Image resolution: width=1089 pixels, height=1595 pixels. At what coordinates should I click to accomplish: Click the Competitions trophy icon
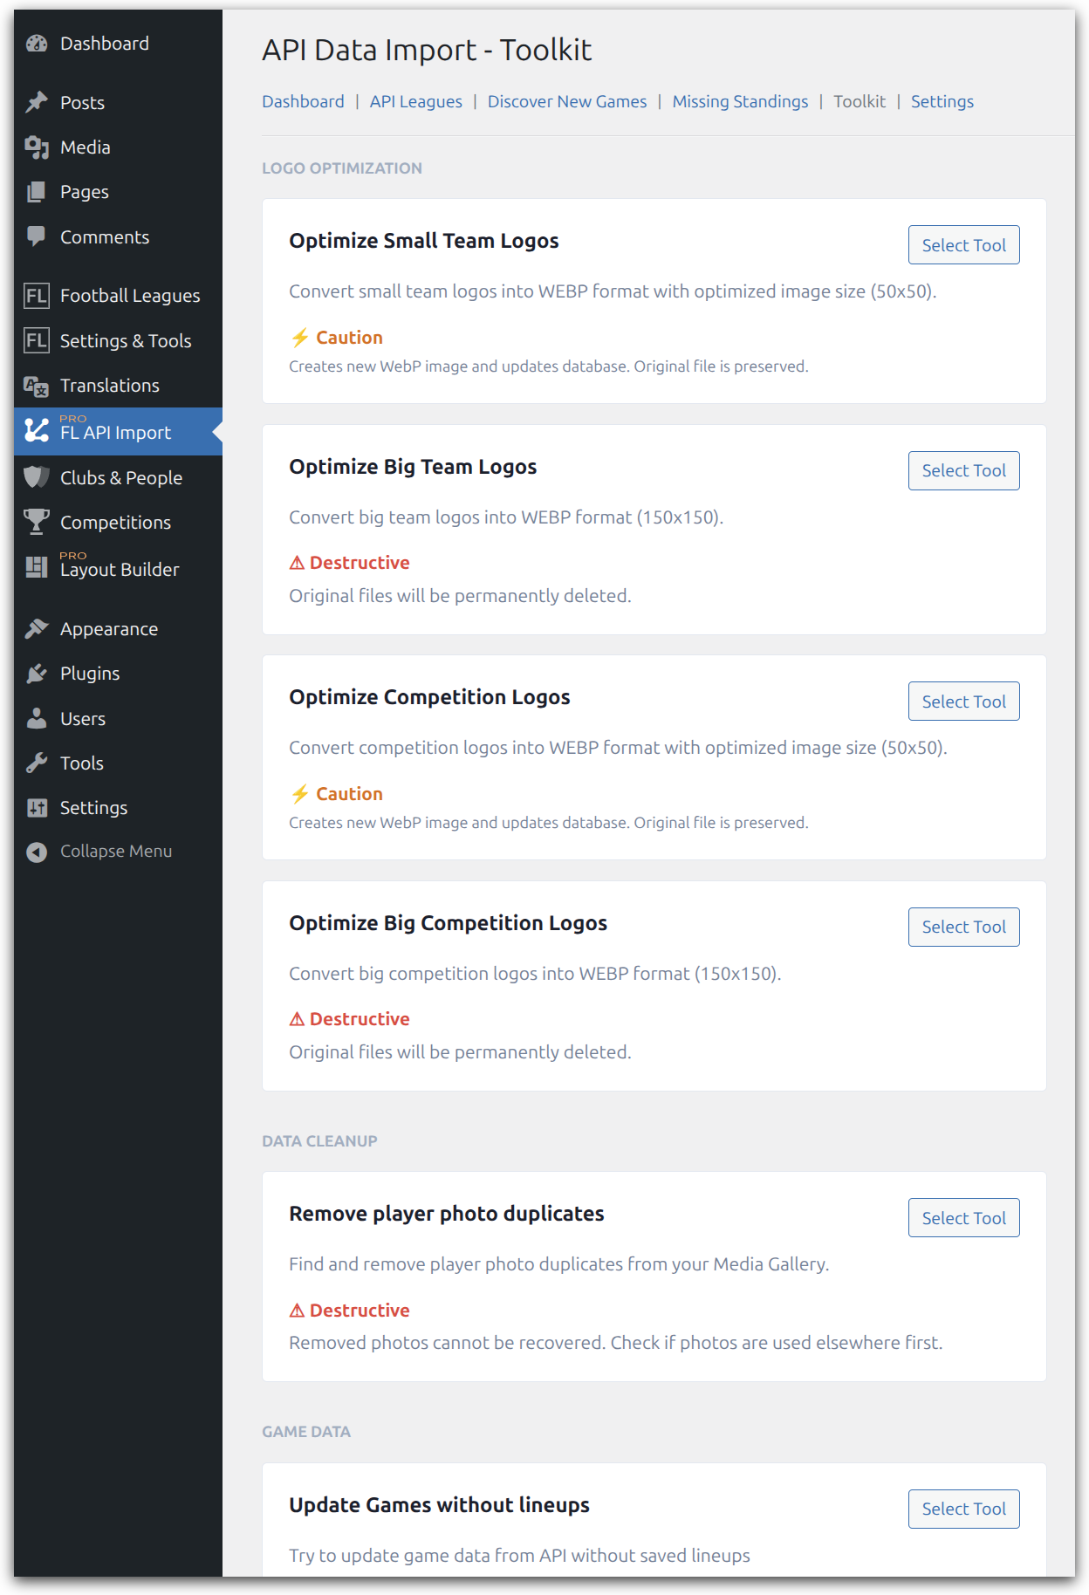coord(37,522)
